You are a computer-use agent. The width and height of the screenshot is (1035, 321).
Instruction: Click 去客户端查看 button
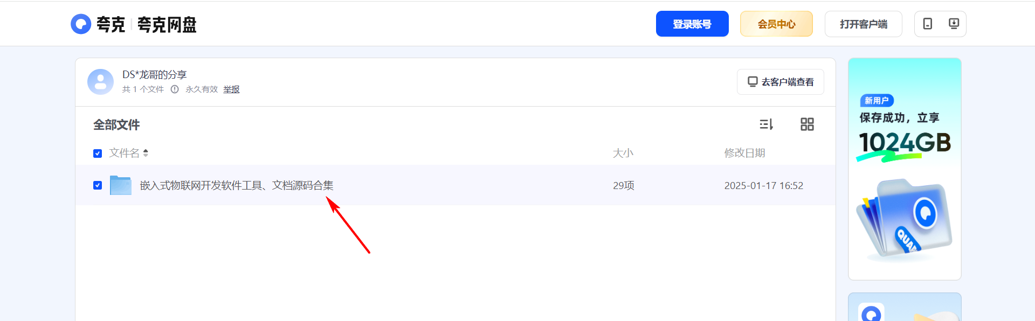[780, 82]
